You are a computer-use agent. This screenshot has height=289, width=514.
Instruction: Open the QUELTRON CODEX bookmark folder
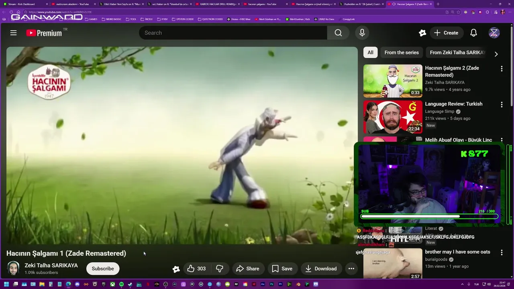[210, 19]
